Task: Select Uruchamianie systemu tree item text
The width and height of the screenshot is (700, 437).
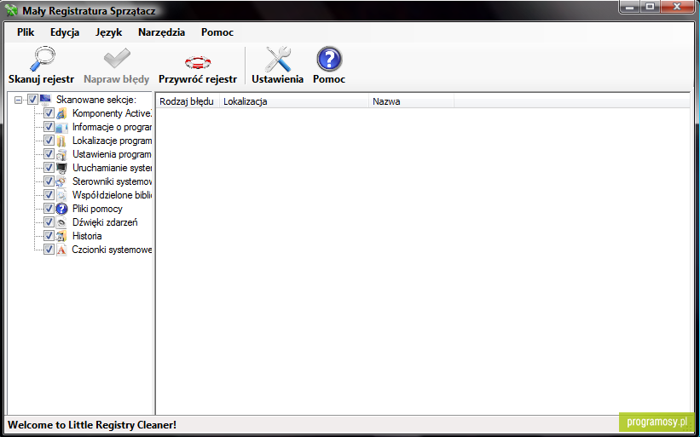Action: (112, 168)
